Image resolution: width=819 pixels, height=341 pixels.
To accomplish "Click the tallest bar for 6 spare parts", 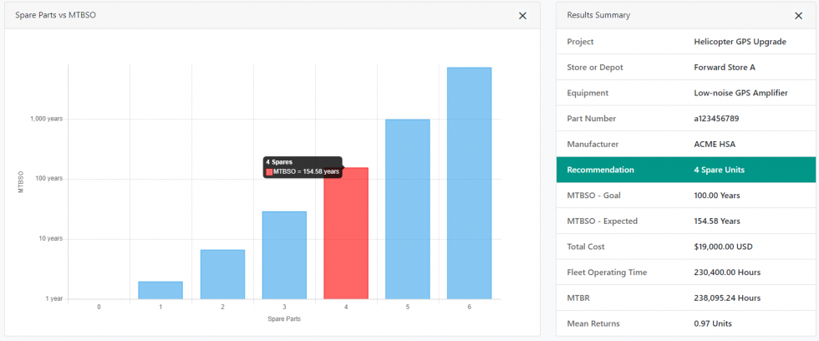I will coord(469,183).
